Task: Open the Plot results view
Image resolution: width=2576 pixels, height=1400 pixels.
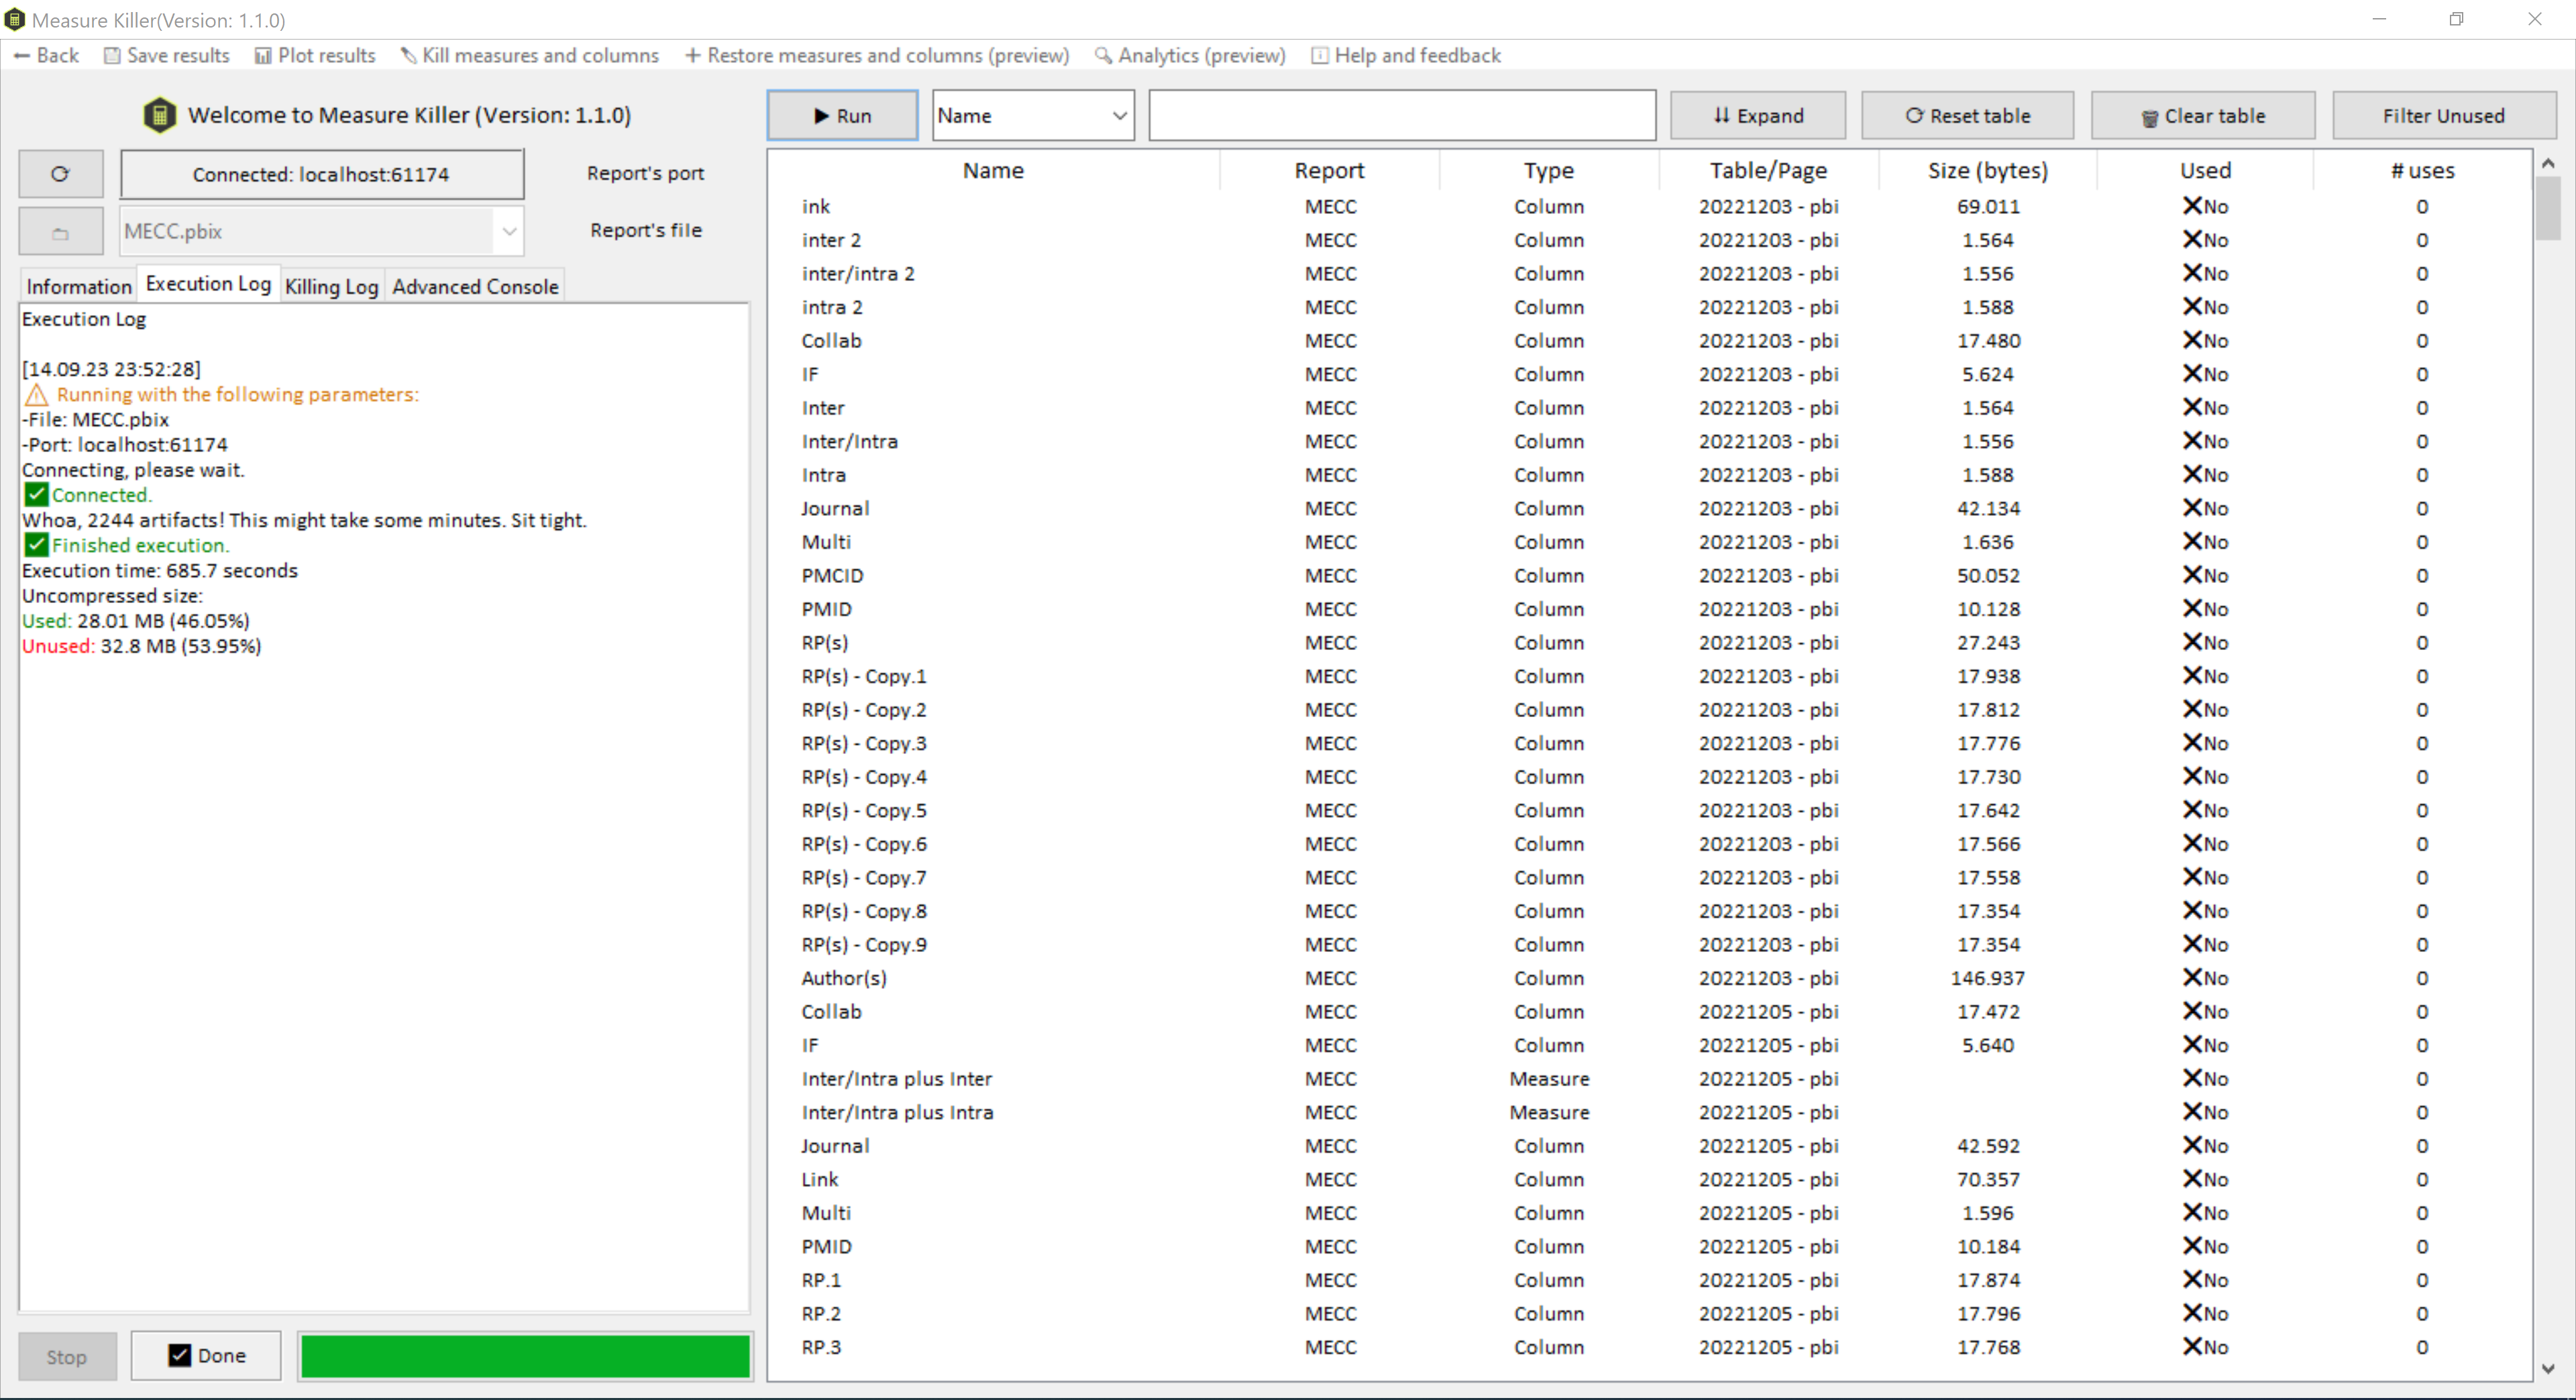Action: tap(315, 55)
